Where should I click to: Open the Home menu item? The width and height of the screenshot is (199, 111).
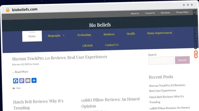point(32,36)
